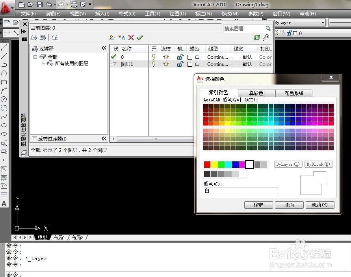Click the white color box of 图层1 row
Image resolution: width=351 pixels, height=277 pixels.
190,64
